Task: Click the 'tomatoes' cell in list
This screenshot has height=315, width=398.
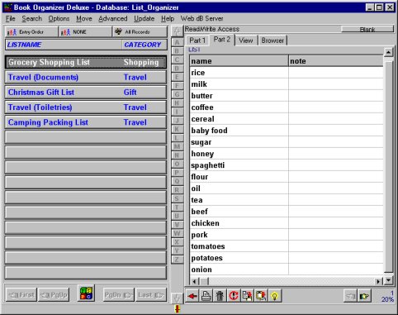Action: point(239,246)
